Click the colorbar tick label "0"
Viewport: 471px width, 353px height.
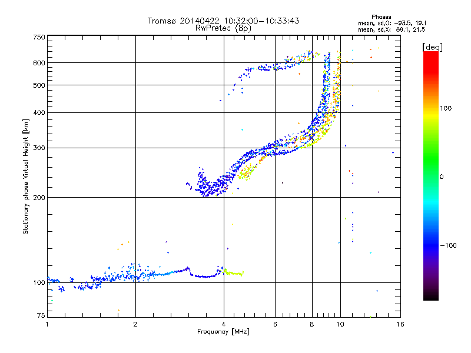(x=442, y=176)
